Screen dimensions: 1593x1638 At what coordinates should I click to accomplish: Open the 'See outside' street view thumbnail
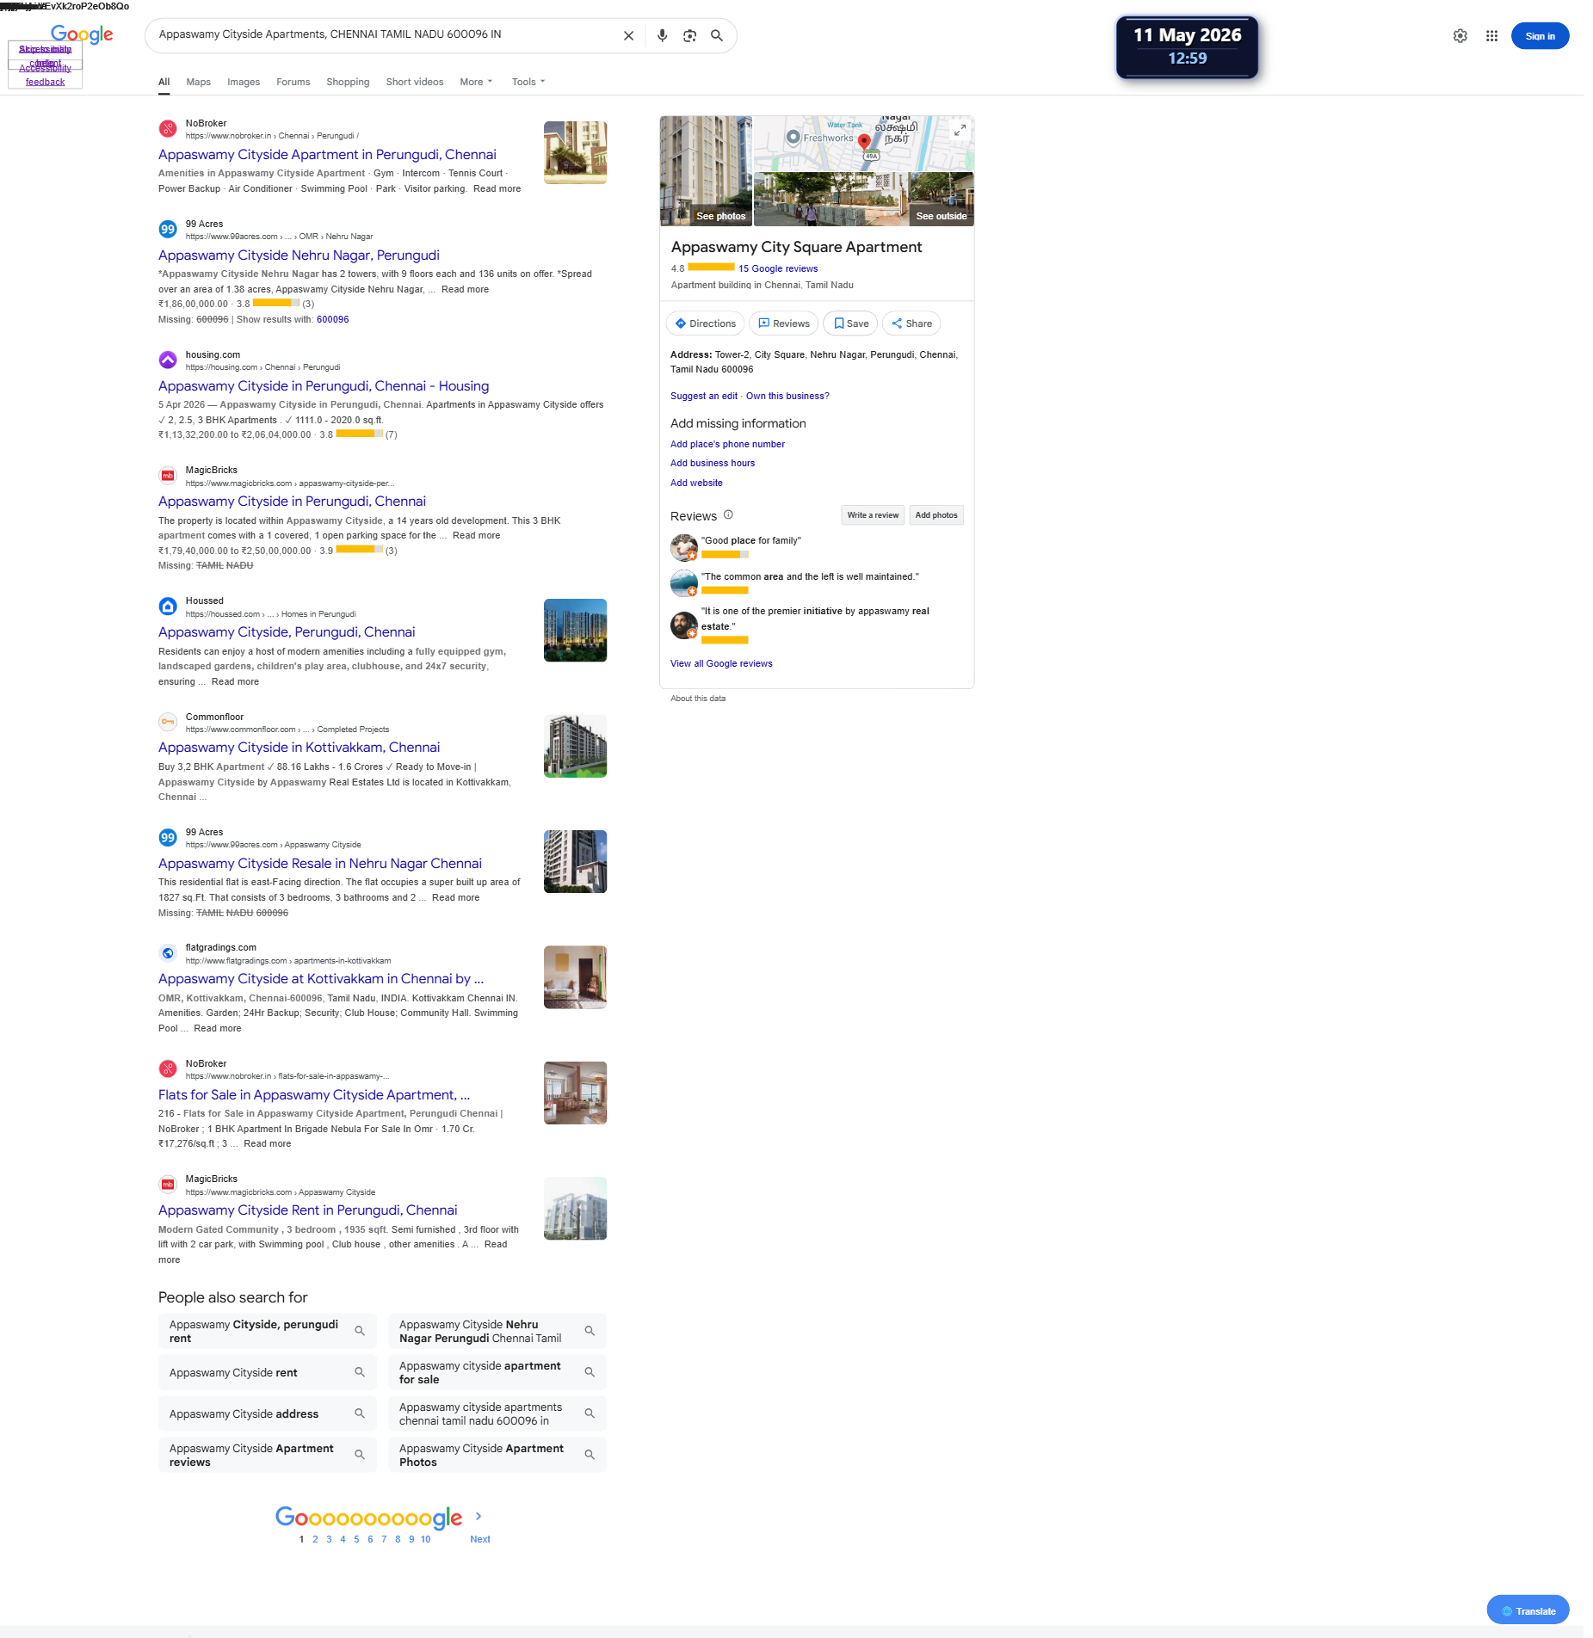942,200
